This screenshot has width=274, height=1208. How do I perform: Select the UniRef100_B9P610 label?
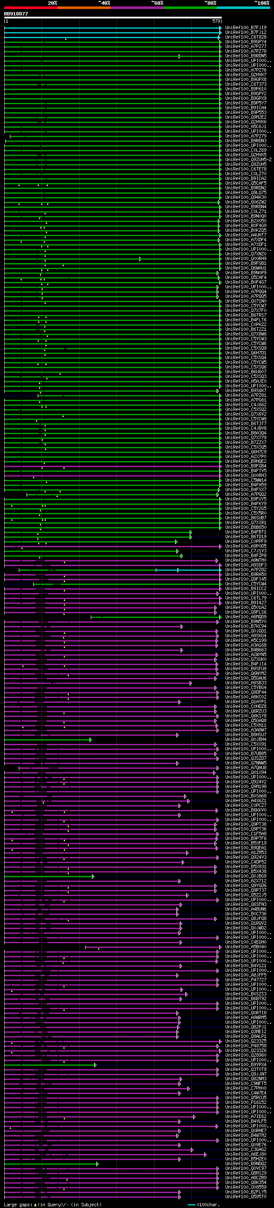246,89
